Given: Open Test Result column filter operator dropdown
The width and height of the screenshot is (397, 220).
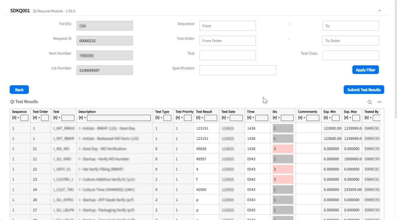Looking at the screenshot, I should tap(199, 118).
